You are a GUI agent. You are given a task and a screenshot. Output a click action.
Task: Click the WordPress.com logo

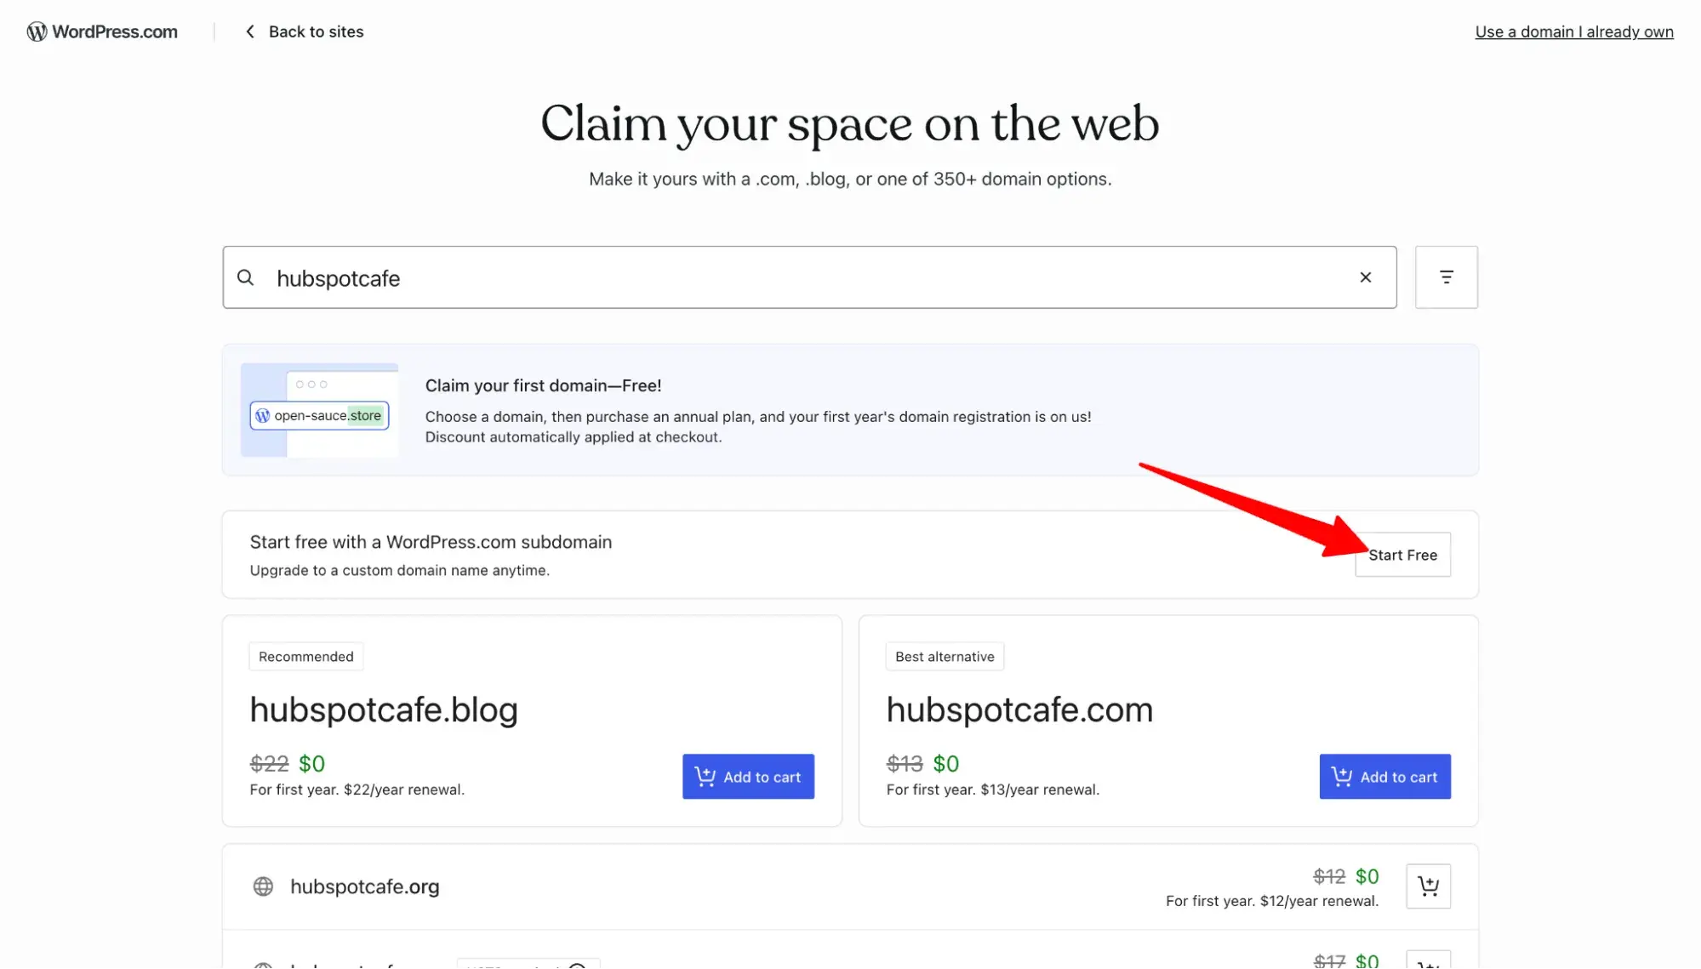click(101, 31)
